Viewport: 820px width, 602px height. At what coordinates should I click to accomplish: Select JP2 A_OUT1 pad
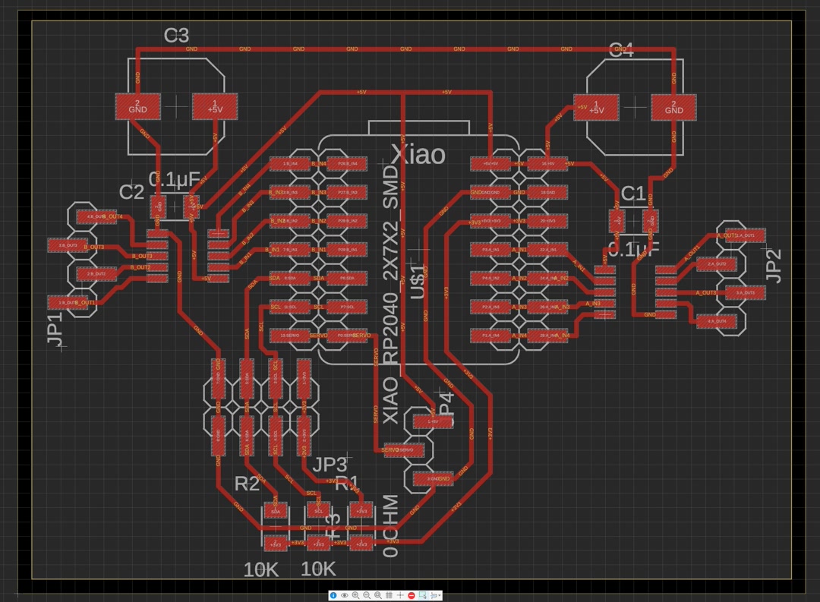tap(746, 235)
